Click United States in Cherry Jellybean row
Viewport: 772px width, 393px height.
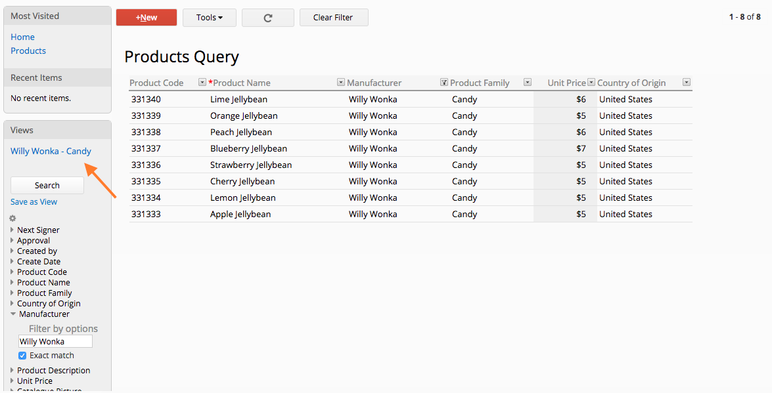click(x=625, y=181)
